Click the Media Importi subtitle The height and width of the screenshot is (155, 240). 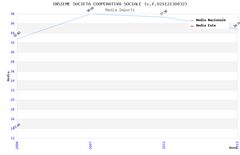120,10
